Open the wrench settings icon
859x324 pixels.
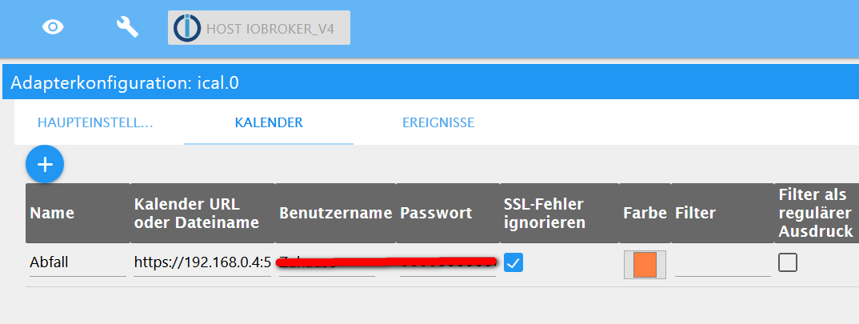pyautogui.click(x=127, y=27)
